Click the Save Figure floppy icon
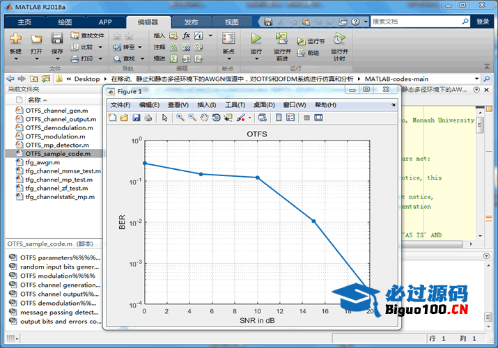Screen dimensions: 498x348 pyautogui.click(x=137, y=118)
